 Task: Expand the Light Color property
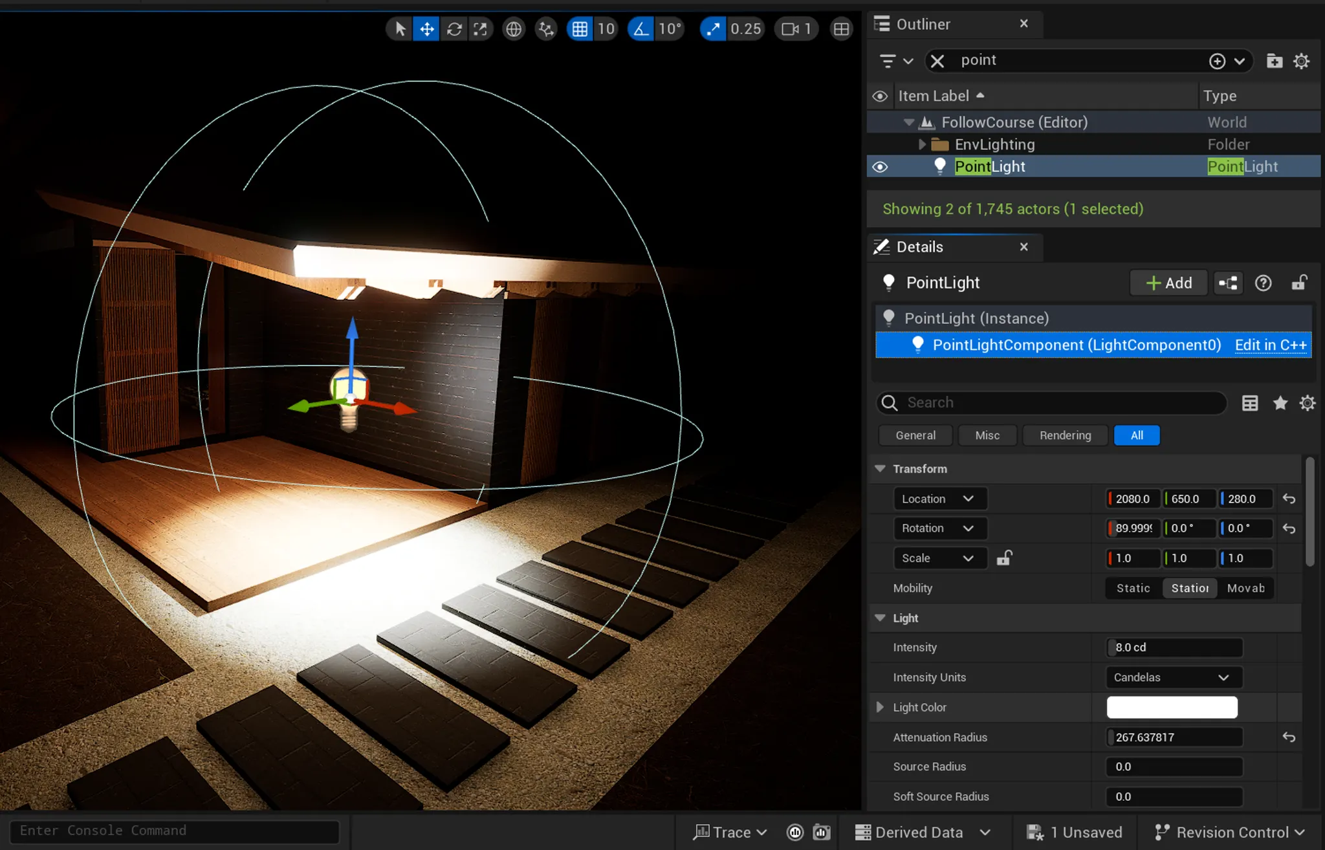880,707
